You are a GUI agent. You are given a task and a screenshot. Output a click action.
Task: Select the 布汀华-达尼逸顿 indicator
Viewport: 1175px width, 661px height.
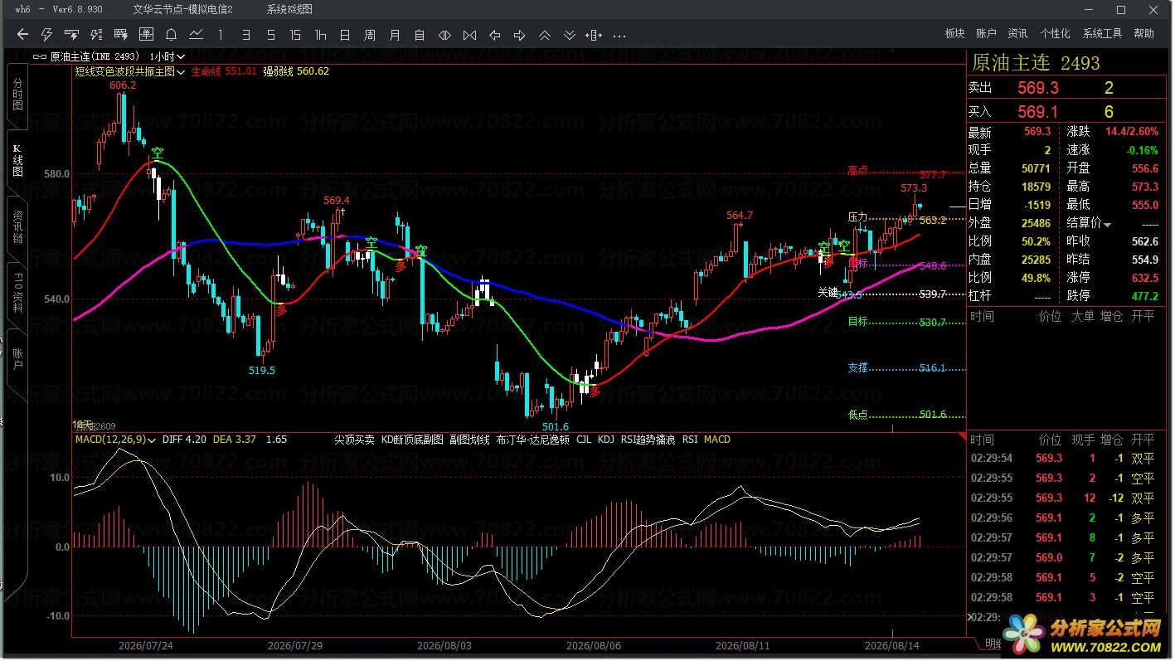[x=532, y=440]
